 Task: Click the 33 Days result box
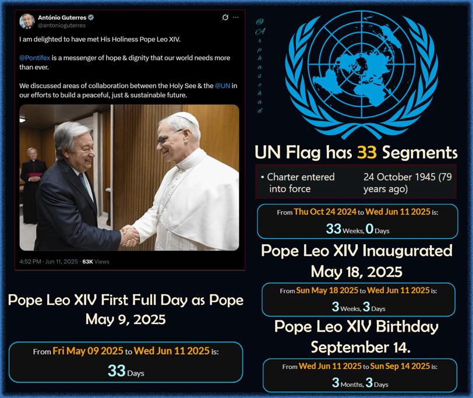126,362
